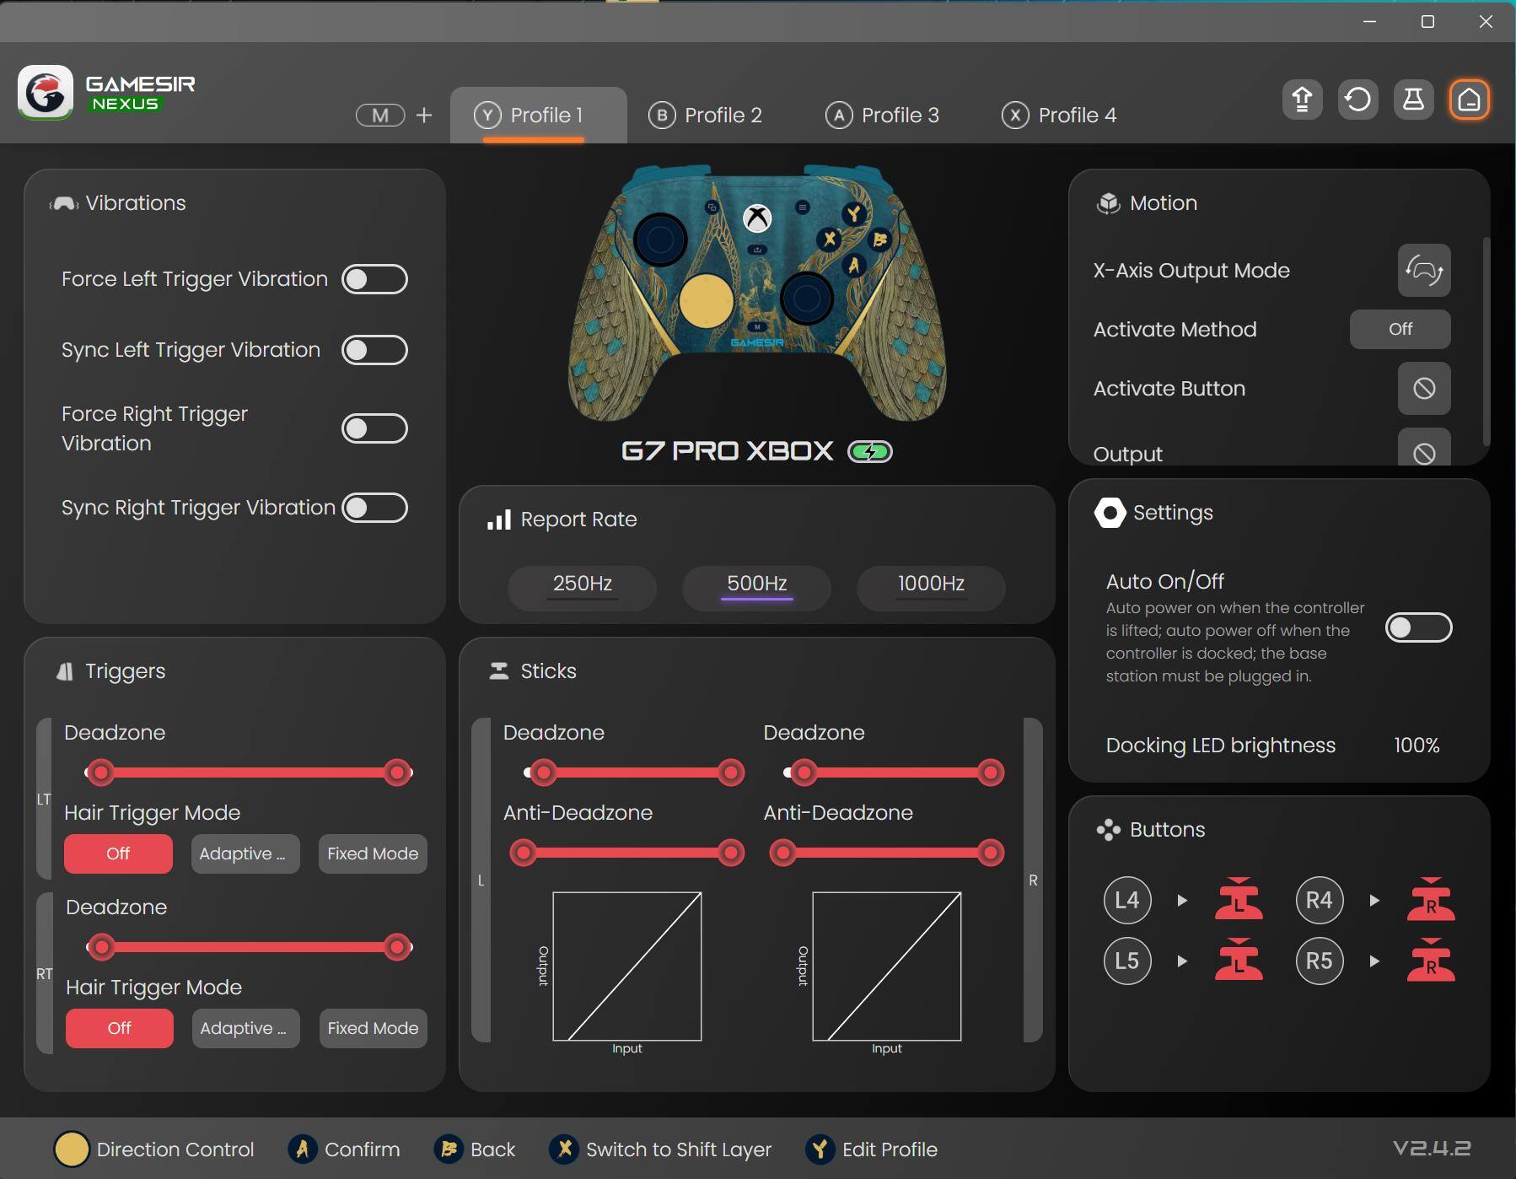Click Y Edit Profile hint icon
This screenshot has width=1516, height=1179.
click(x=819, y=1149)
